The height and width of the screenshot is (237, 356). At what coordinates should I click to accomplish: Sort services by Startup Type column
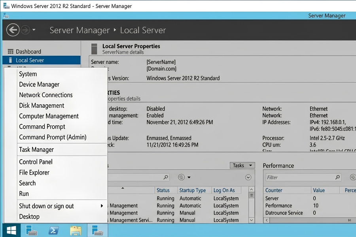coord(193,190)
